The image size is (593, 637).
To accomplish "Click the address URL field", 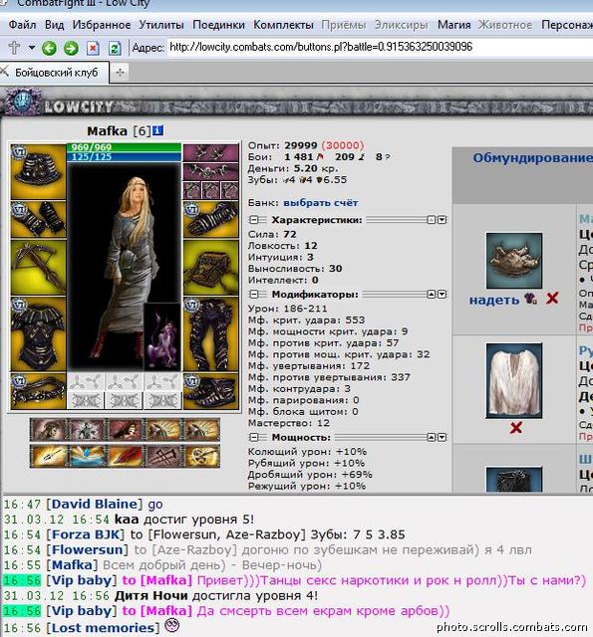I will [x=381, y=47].
